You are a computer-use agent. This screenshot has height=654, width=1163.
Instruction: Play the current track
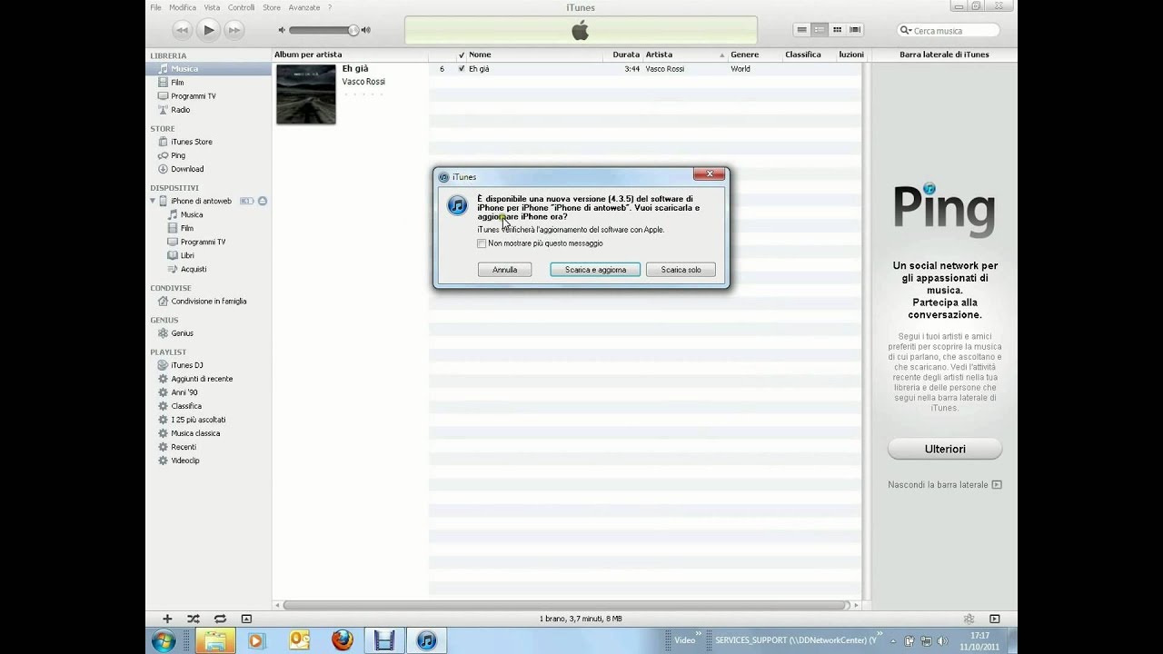pos(208,30)
